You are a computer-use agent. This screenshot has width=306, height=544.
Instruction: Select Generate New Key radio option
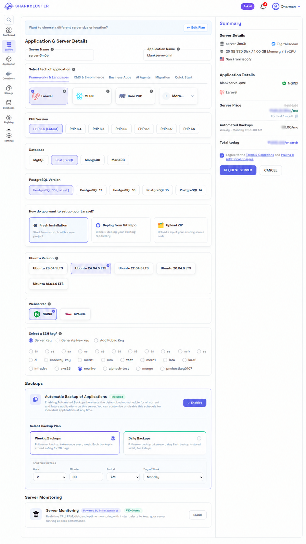coord(57,340)
